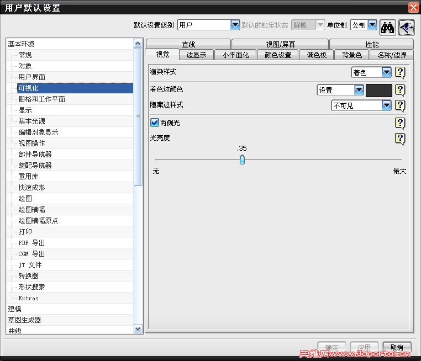
Task: Switch to the 小平面化 tab
Action: click(235, 55)
